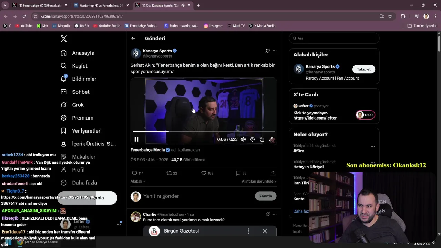The width and height of the screenshot is (441, 248).
Task: Click Grok icon on Charlie's reply
Action: 268,214
